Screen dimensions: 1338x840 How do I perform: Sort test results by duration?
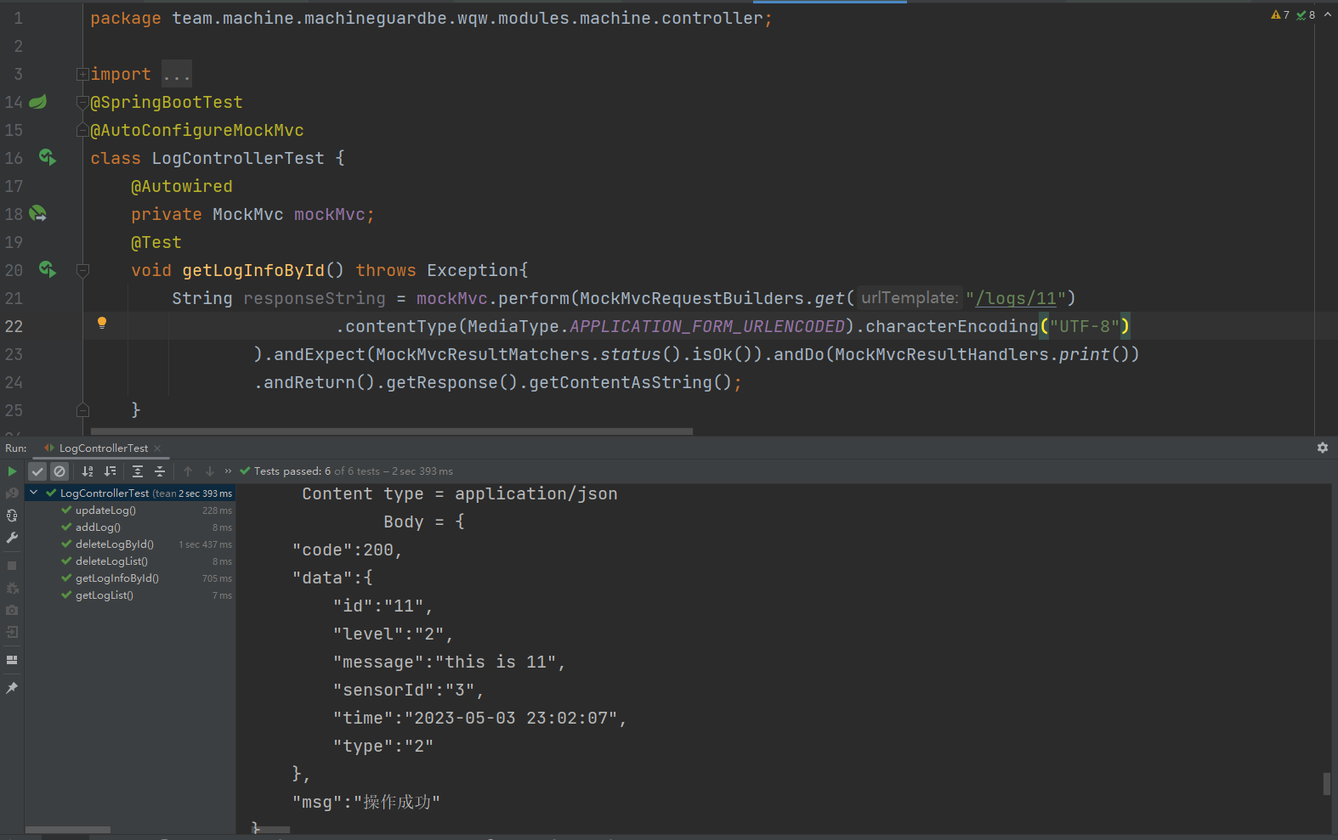(110, 471)
